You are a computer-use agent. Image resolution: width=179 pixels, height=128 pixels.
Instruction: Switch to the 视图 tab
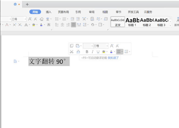pyautogui.click(x=105, y=12)
